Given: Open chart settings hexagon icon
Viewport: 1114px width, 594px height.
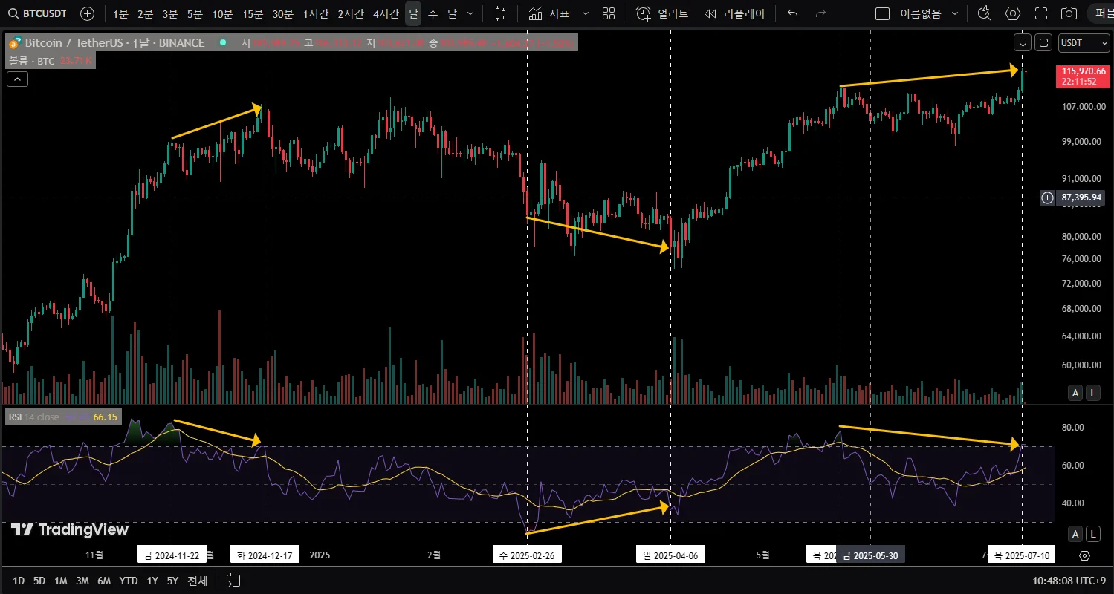Looking at the screenshot, I should pyautogui.click(x=1013, y=13).
